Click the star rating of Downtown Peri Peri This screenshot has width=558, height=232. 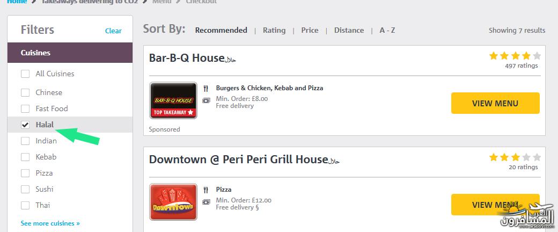click(x=515, y=157)
